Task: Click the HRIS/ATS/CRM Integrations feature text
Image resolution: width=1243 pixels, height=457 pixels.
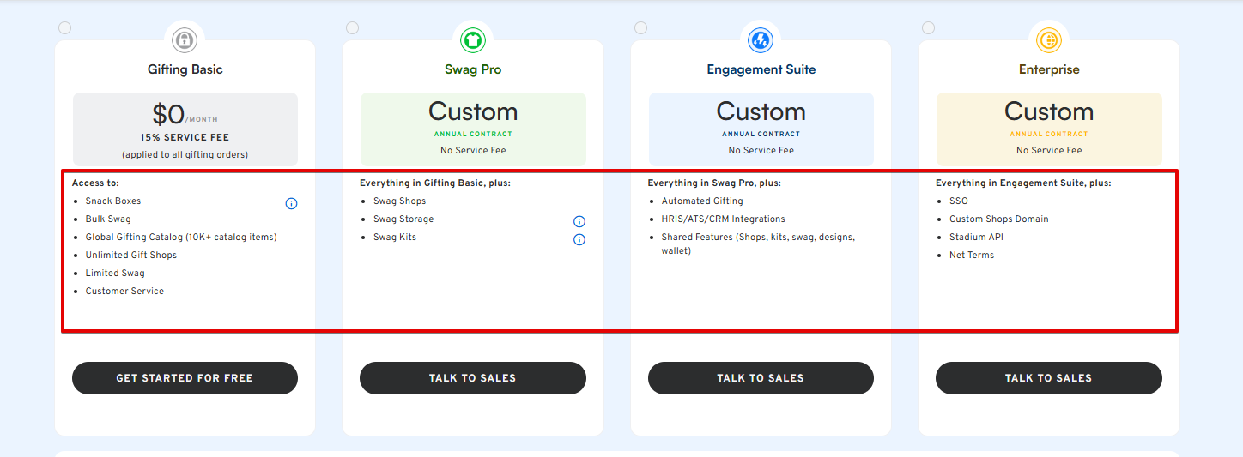Action: (723, 219)
